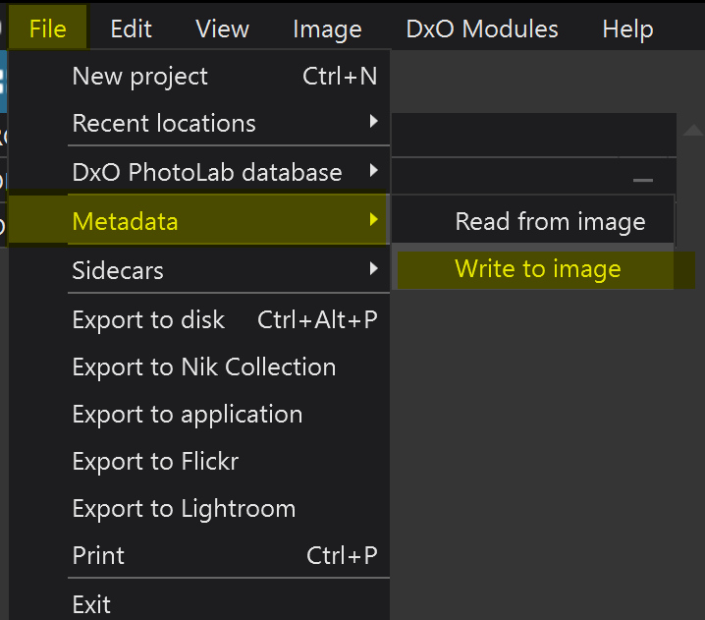Click Exit to quit the application

[x=91, y=603]
